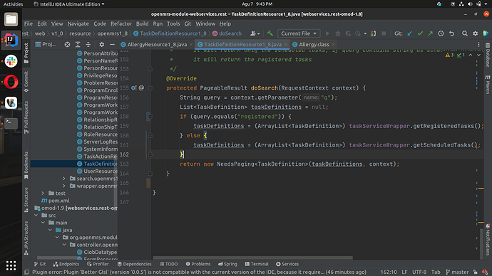492x276 pixels.
Task: Open the Current File run configuration dropdown
Action: point(299,33)
